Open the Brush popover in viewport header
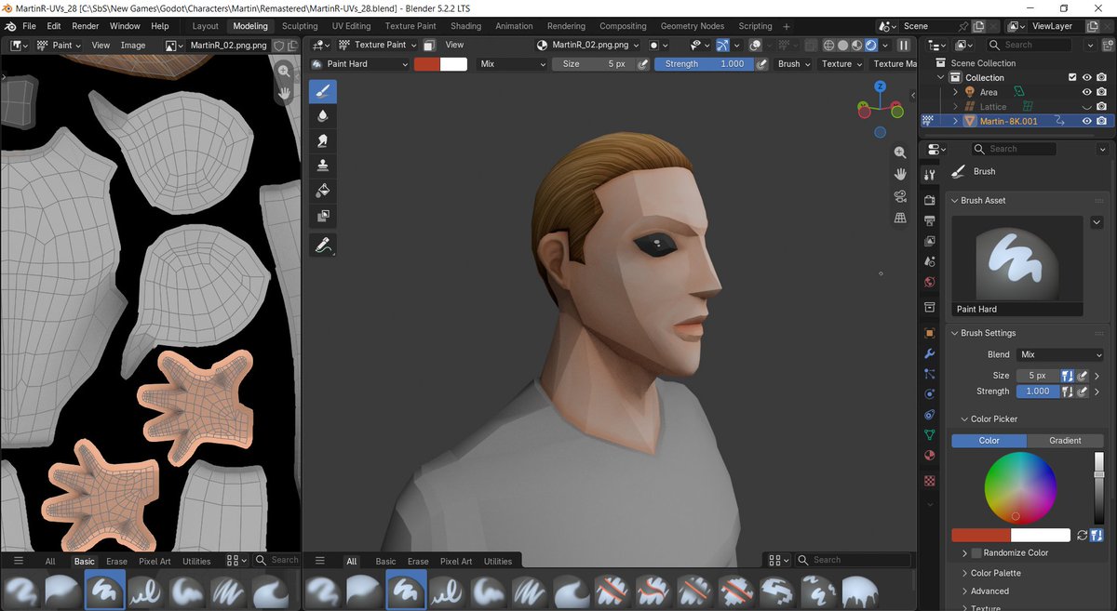 click(794, 64)
